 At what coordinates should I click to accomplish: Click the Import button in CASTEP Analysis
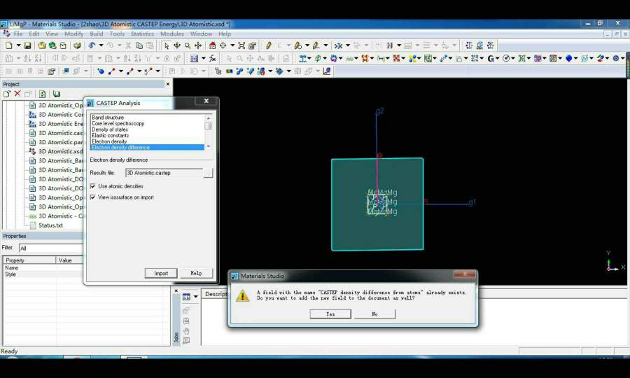(x=161, y=273)
